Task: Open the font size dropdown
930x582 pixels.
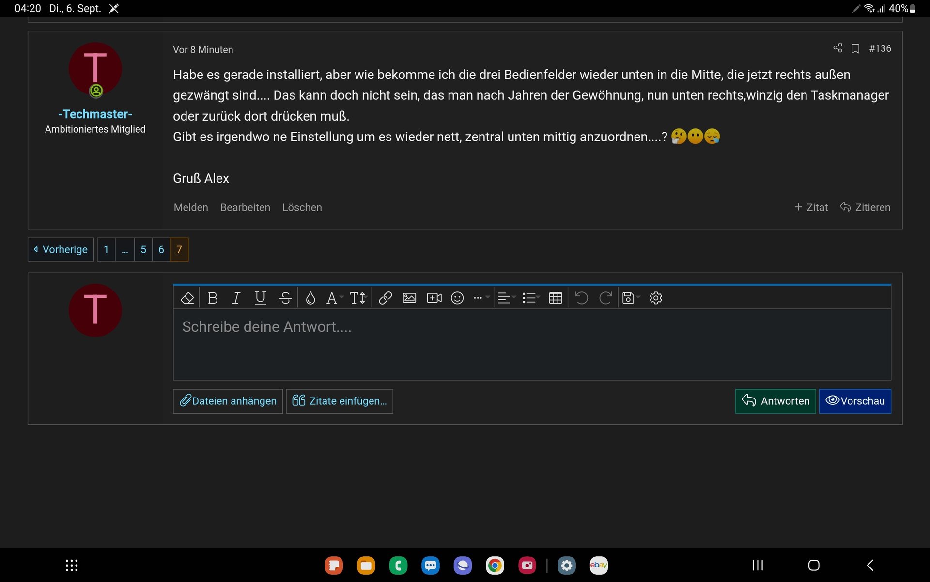Action: pyautogui.click(x=358, y=298)
